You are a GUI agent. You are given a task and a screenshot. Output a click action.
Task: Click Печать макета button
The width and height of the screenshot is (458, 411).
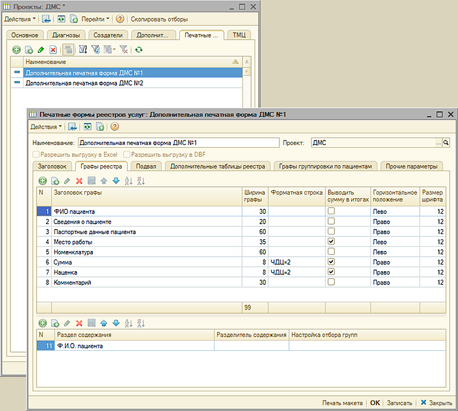coord(343,403)
